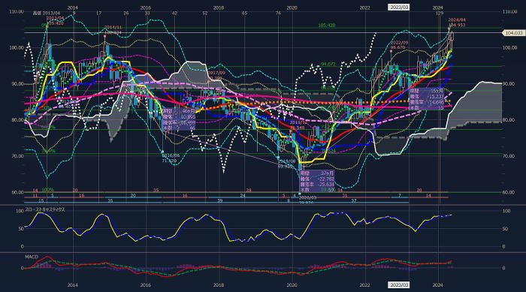Click the 31 segment count on the bottom bar
The image size is (526, 292).
tap(344, 196)
